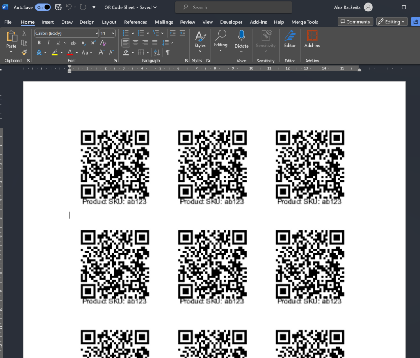
Task: Toggle Justify alignment
Action: [x=155, y=43]
